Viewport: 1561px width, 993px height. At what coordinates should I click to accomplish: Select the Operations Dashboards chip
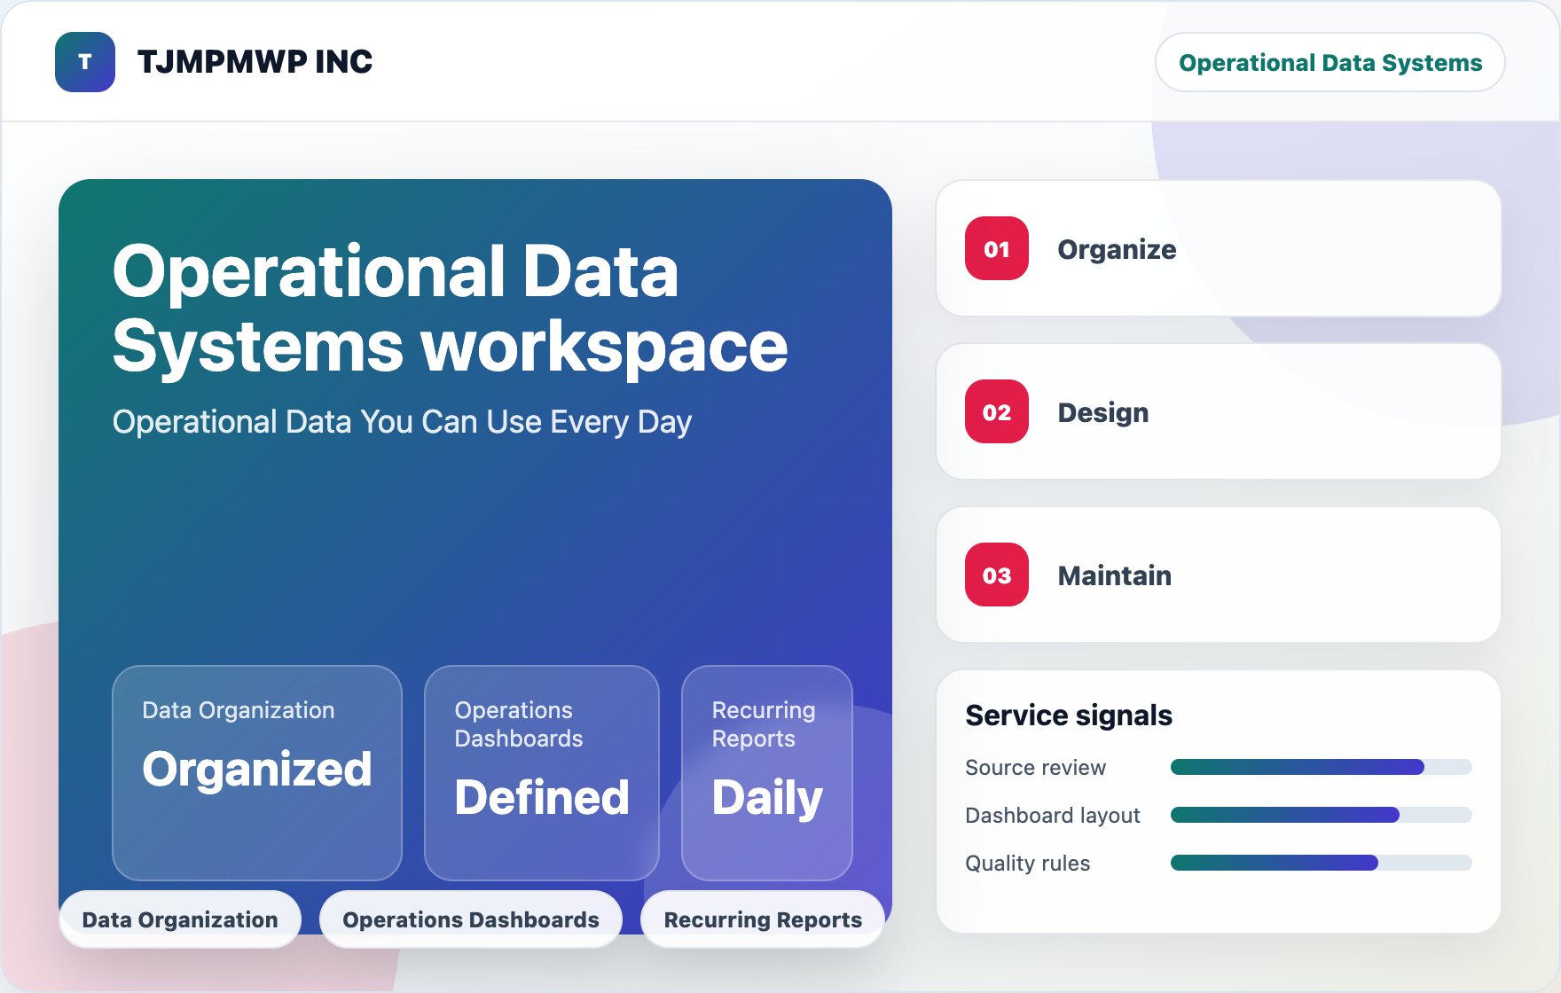coord(471,919)
